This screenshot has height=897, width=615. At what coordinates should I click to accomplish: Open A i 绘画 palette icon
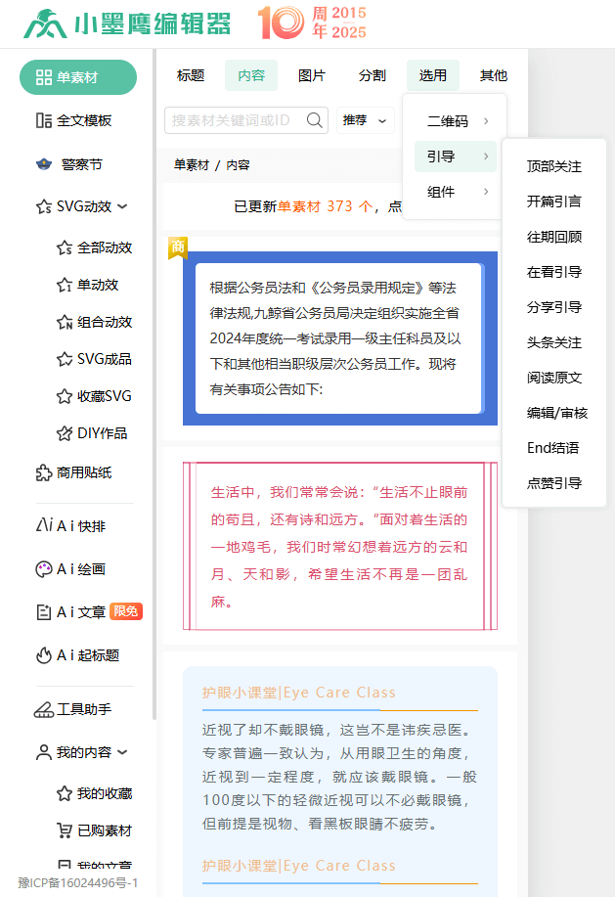(x=43, y=569)
